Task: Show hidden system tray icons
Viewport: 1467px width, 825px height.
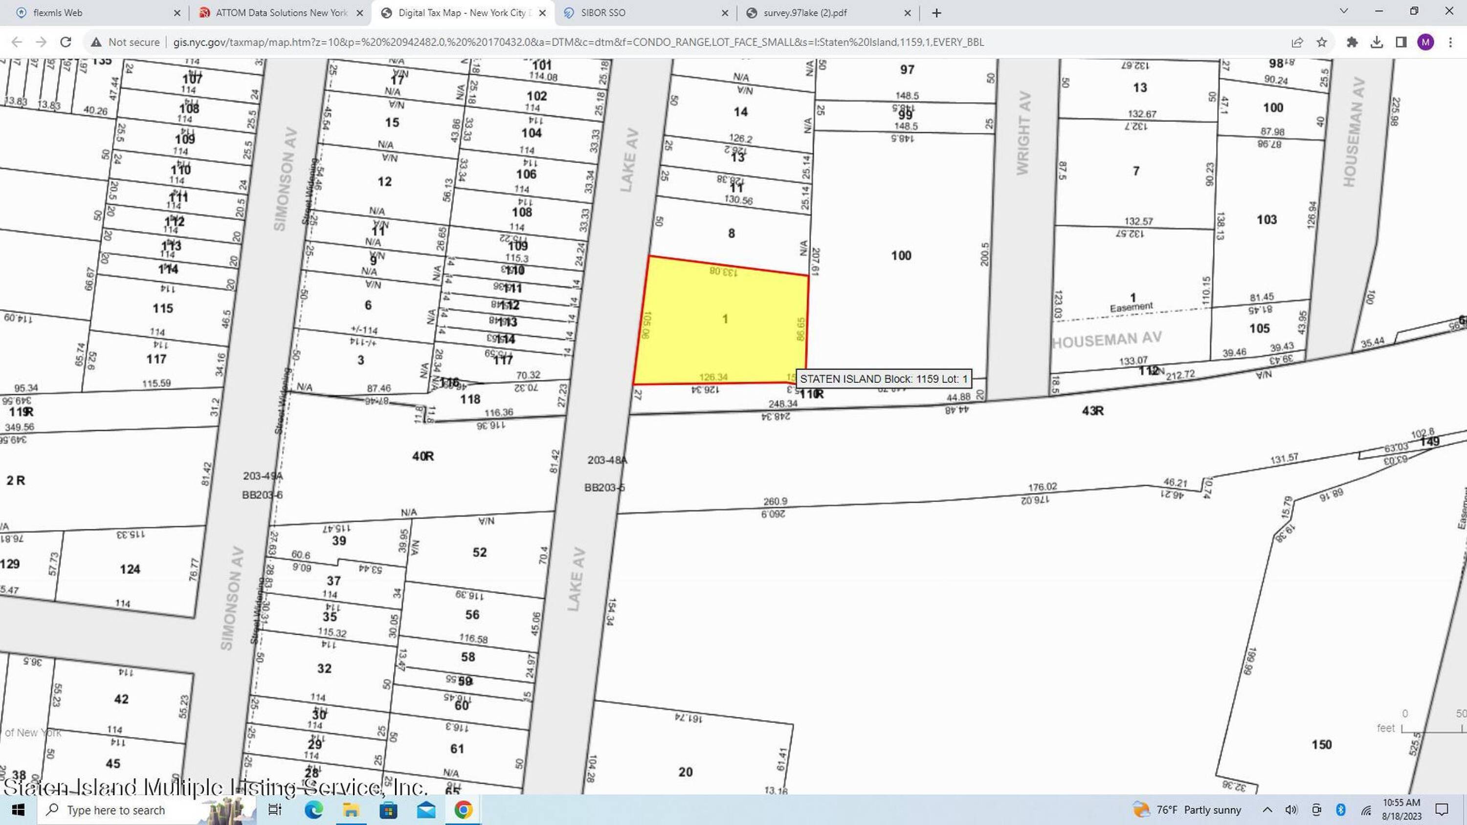Action: click(1267, 810)
